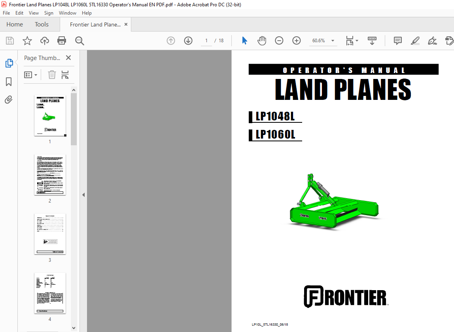Open the Sign document pen tool
This screenshot has width=454, height=332.
click(433, 41)
